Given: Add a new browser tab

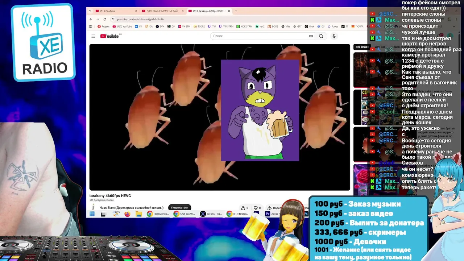Looking at the screenshot, I should [236, 11].
